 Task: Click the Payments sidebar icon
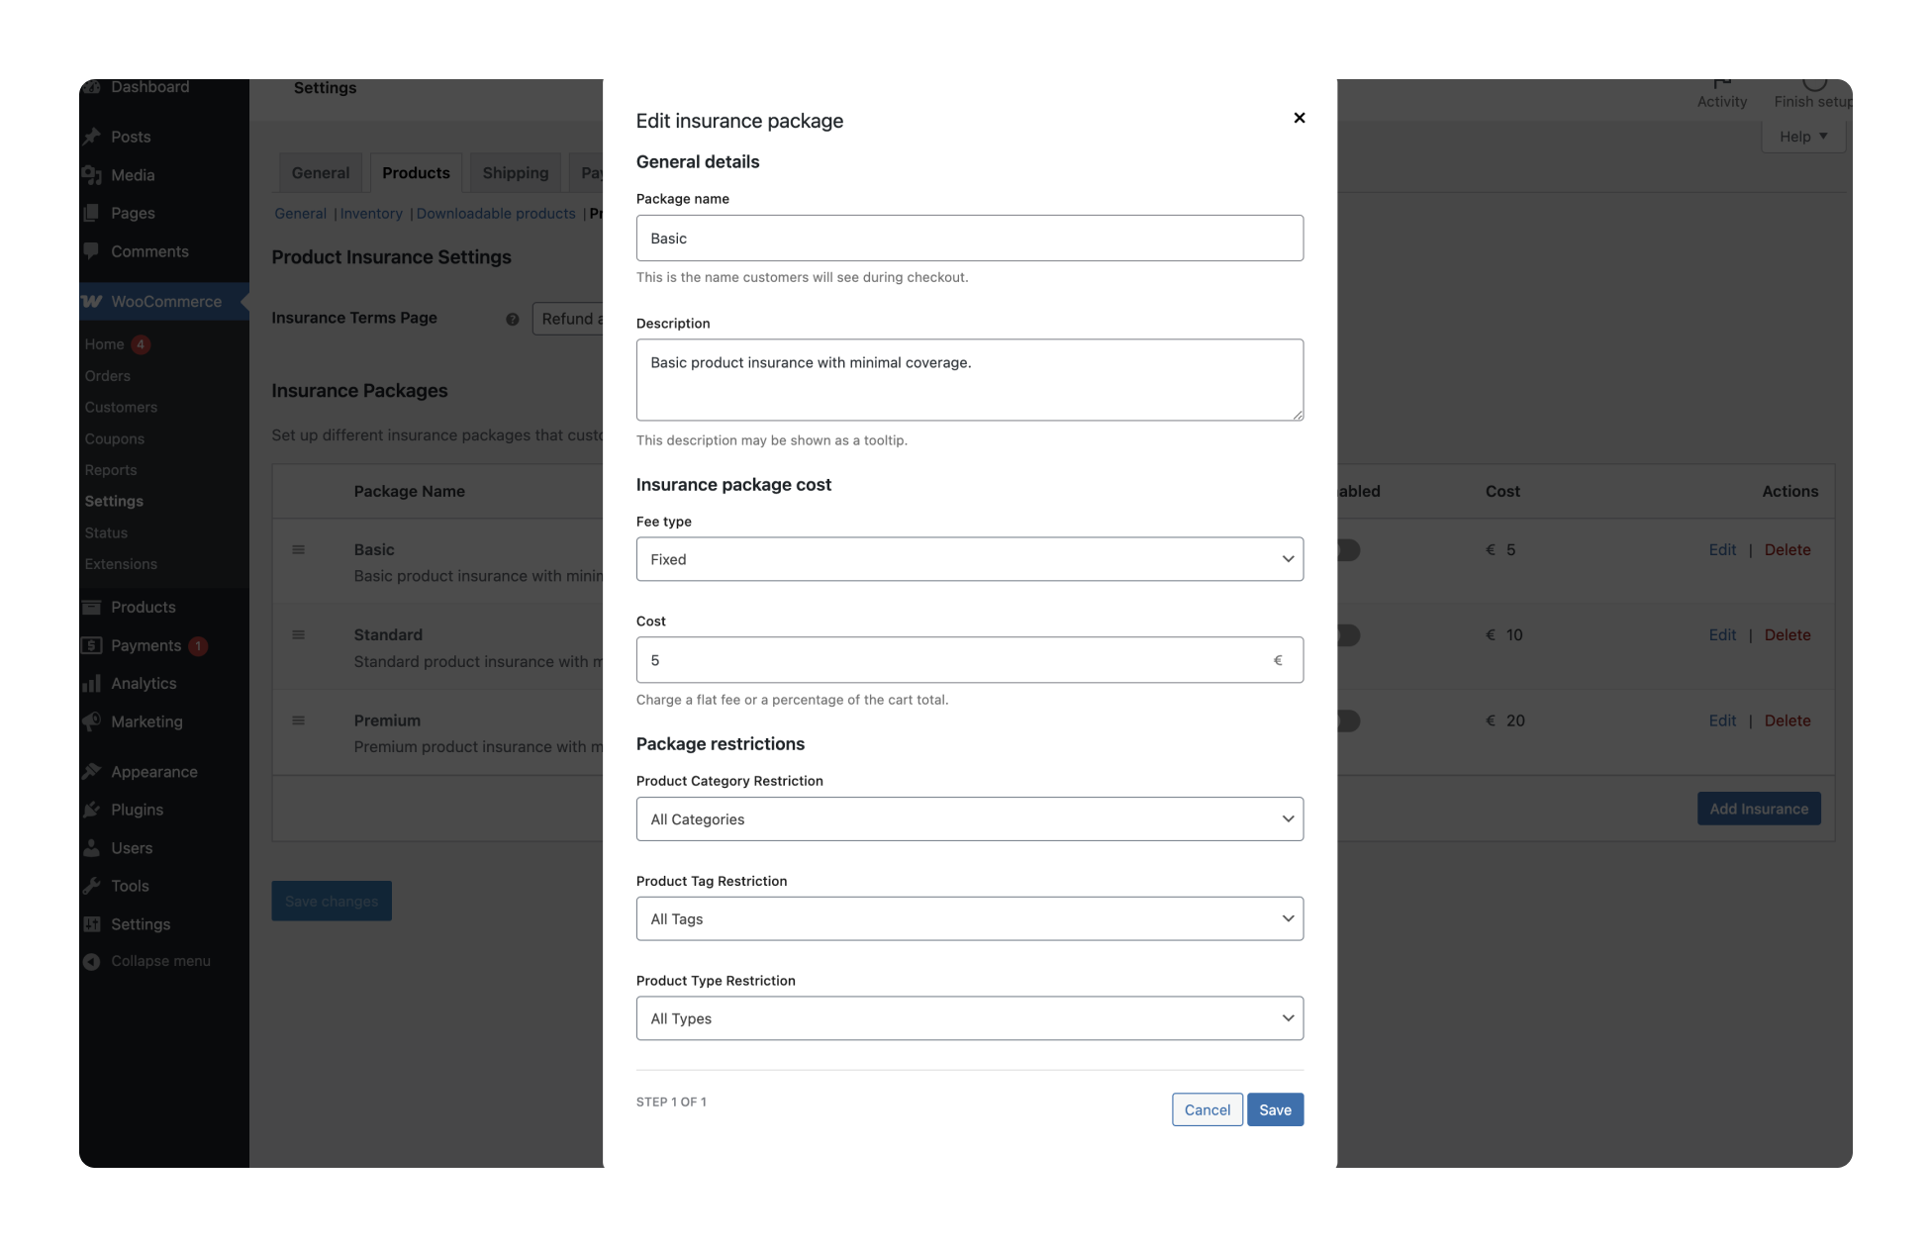(x=92, y=645)
